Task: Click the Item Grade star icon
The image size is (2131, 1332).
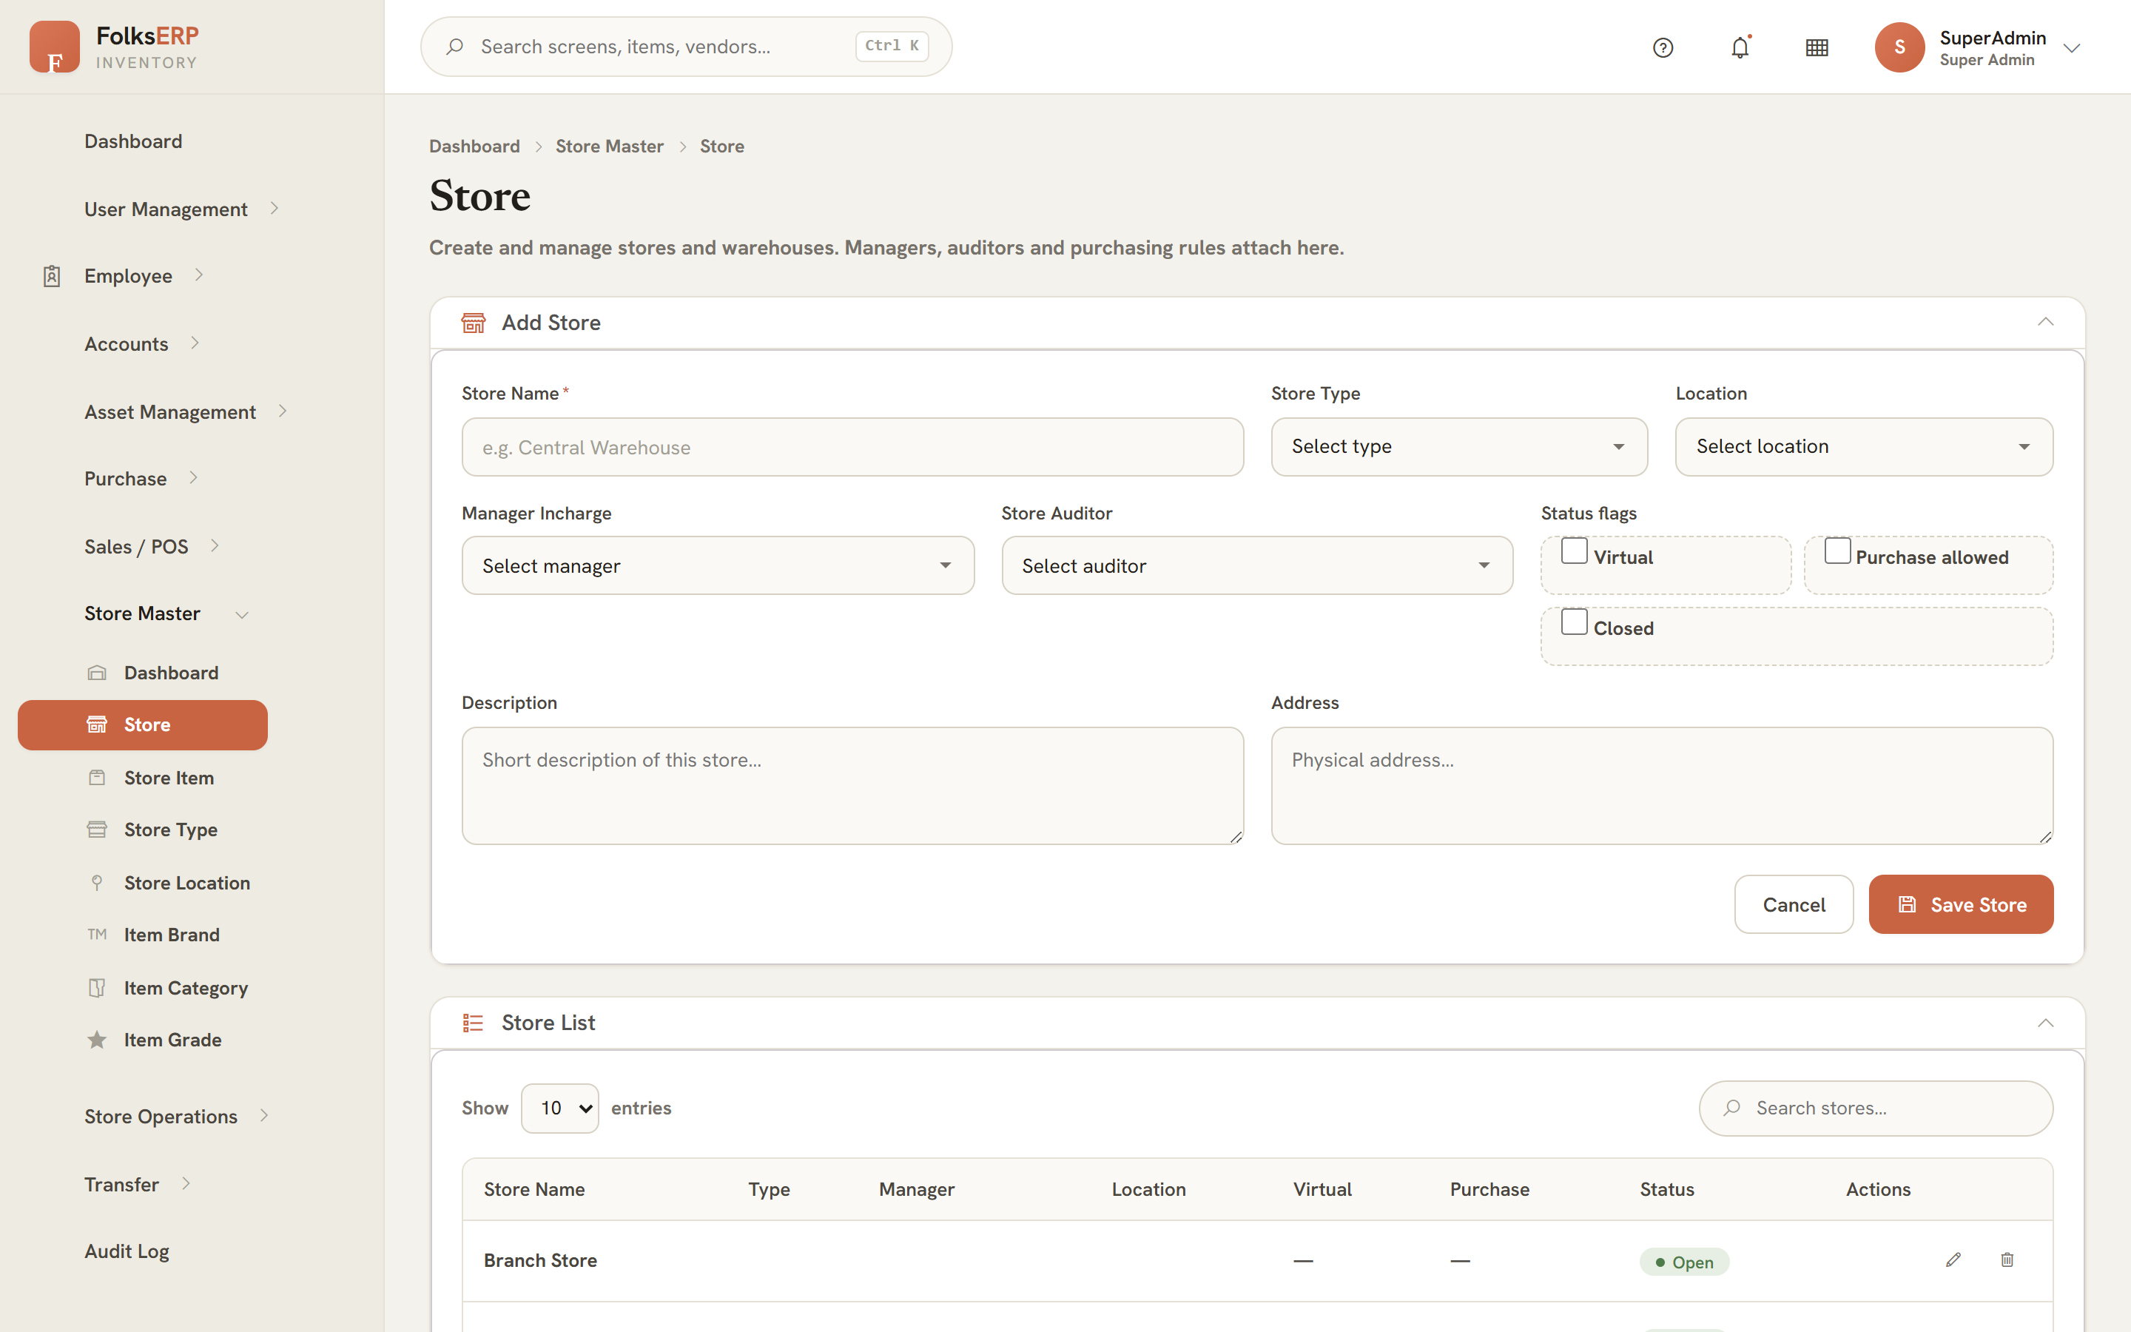Action: pyautogui.click(x=97, y=1040)
